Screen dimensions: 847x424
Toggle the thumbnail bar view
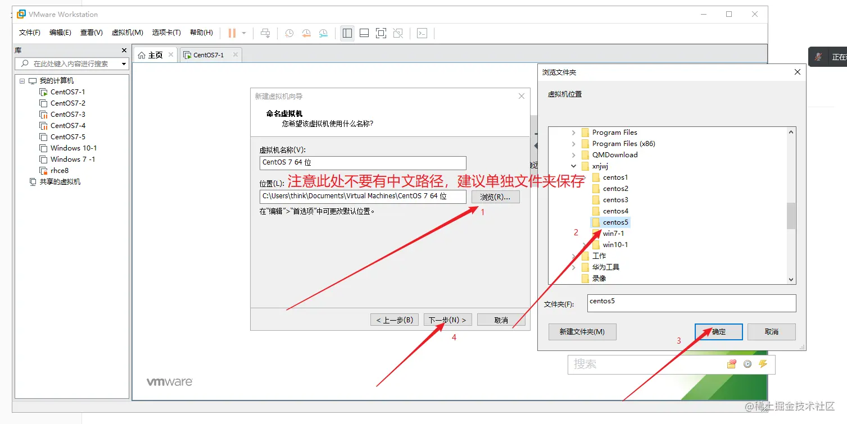click(364, 33)
